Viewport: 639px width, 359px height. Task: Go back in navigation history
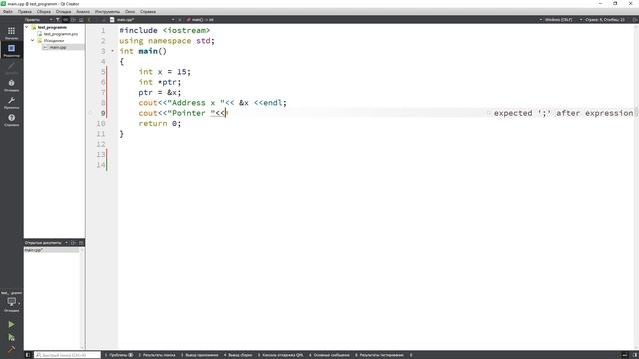(89, 20)
